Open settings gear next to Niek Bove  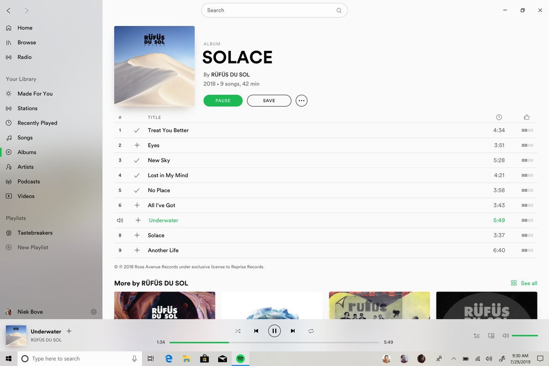[94, 312]
